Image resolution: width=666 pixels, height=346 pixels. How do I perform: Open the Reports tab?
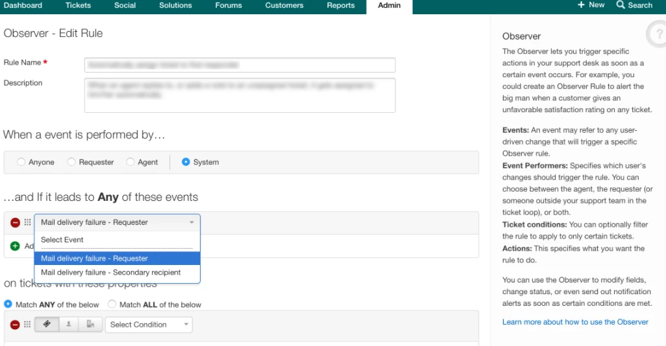tap(341, 6)
